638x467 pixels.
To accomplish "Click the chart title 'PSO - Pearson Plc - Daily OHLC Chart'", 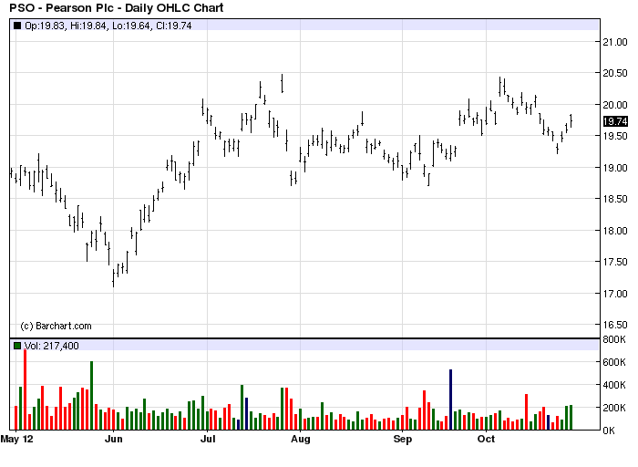I will click(117, 7).
